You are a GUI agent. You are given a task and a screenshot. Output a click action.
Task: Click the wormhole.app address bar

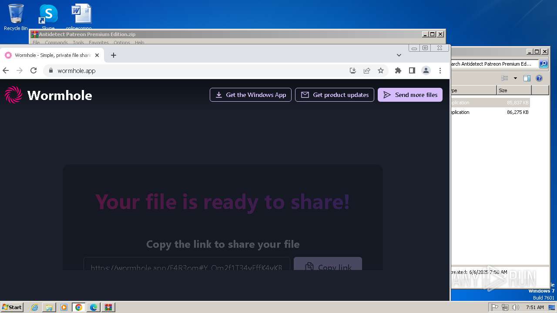click(x=196, y=70)
